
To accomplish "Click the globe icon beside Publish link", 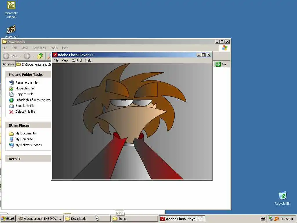I will coord(11,100).
